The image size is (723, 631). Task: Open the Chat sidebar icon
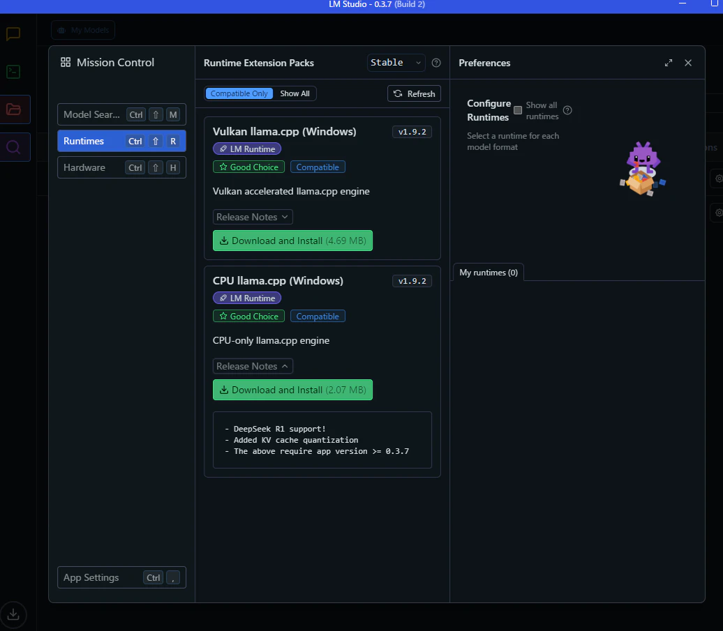click(x=13, y=34)
